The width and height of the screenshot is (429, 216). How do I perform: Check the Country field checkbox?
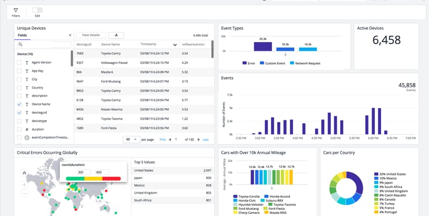(20, 88)
